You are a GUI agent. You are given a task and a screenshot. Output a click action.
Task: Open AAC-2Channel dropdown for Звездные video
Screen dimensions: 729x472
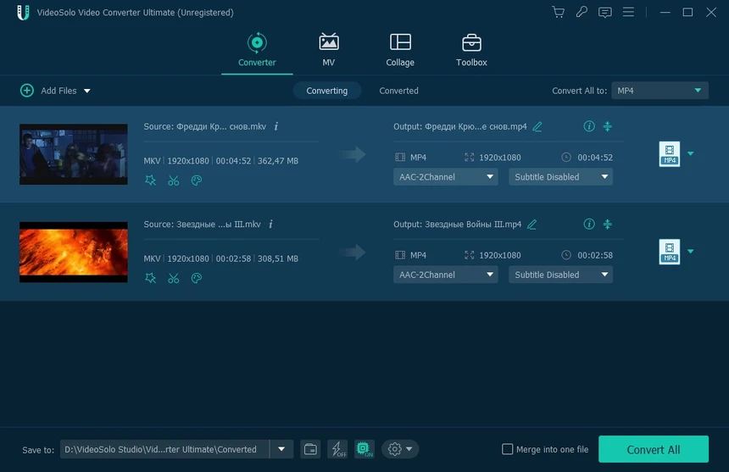(445, 275)
